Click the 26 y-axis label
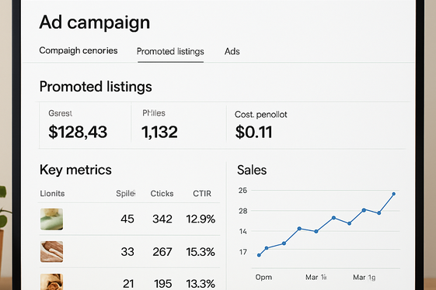Screen dimensions: 436x290 [242, 191]
